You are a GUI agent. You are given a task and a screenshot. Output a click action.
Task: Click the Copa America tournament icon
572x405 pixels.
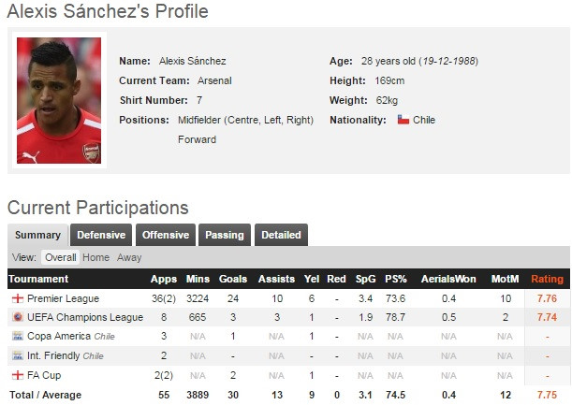(17, 336)
